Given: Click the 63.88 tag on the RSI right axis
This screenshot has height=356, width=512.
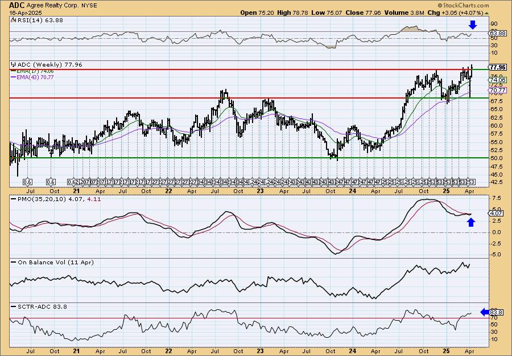Looking at the screenshot, I should pos(498,34).
